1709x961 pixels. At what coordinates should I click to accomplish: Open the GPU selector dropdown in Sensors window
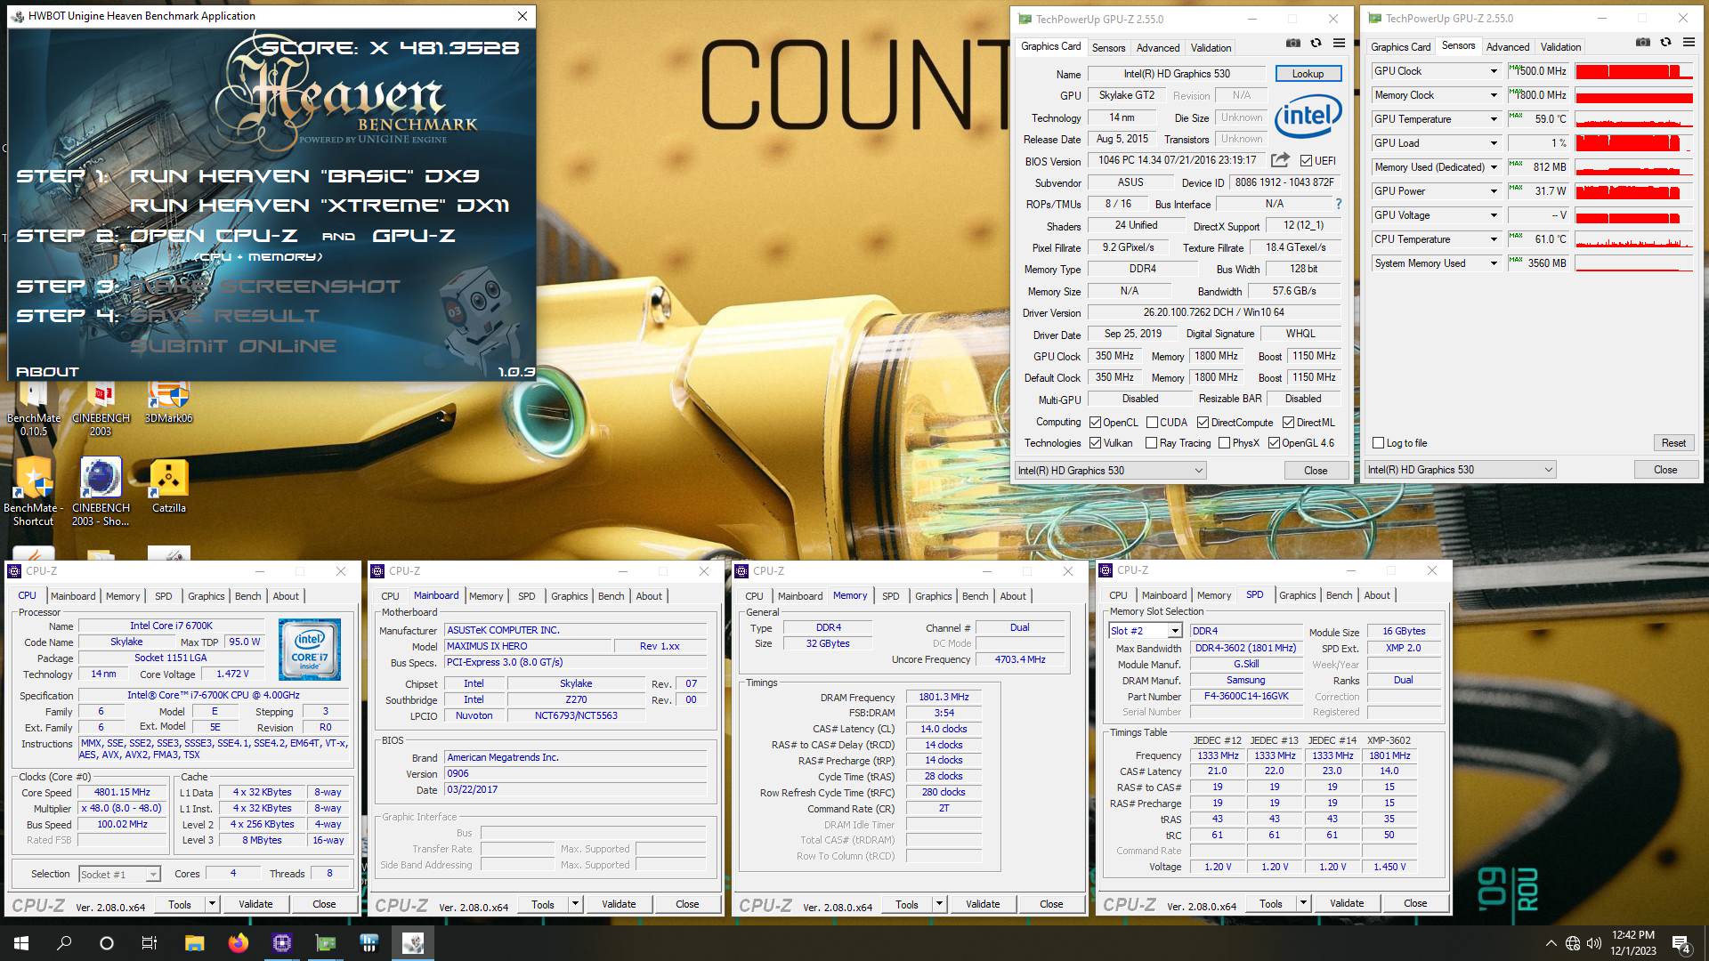coord(1460,470)
